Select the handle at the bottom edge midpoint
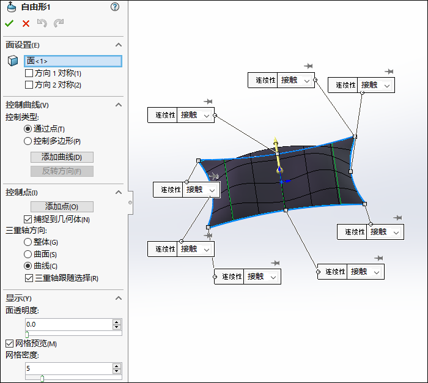The width and height of the screenshot is (428, 383). (x=286, y=210)
